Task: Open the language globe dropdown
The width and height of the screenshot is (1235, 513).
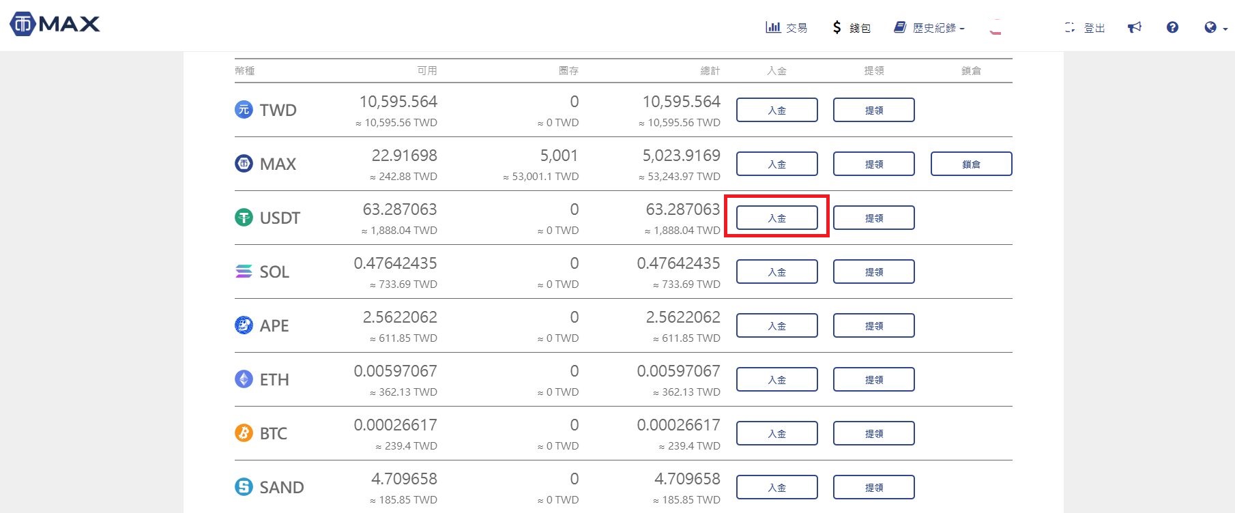Action: click(x=1216, y=27)
